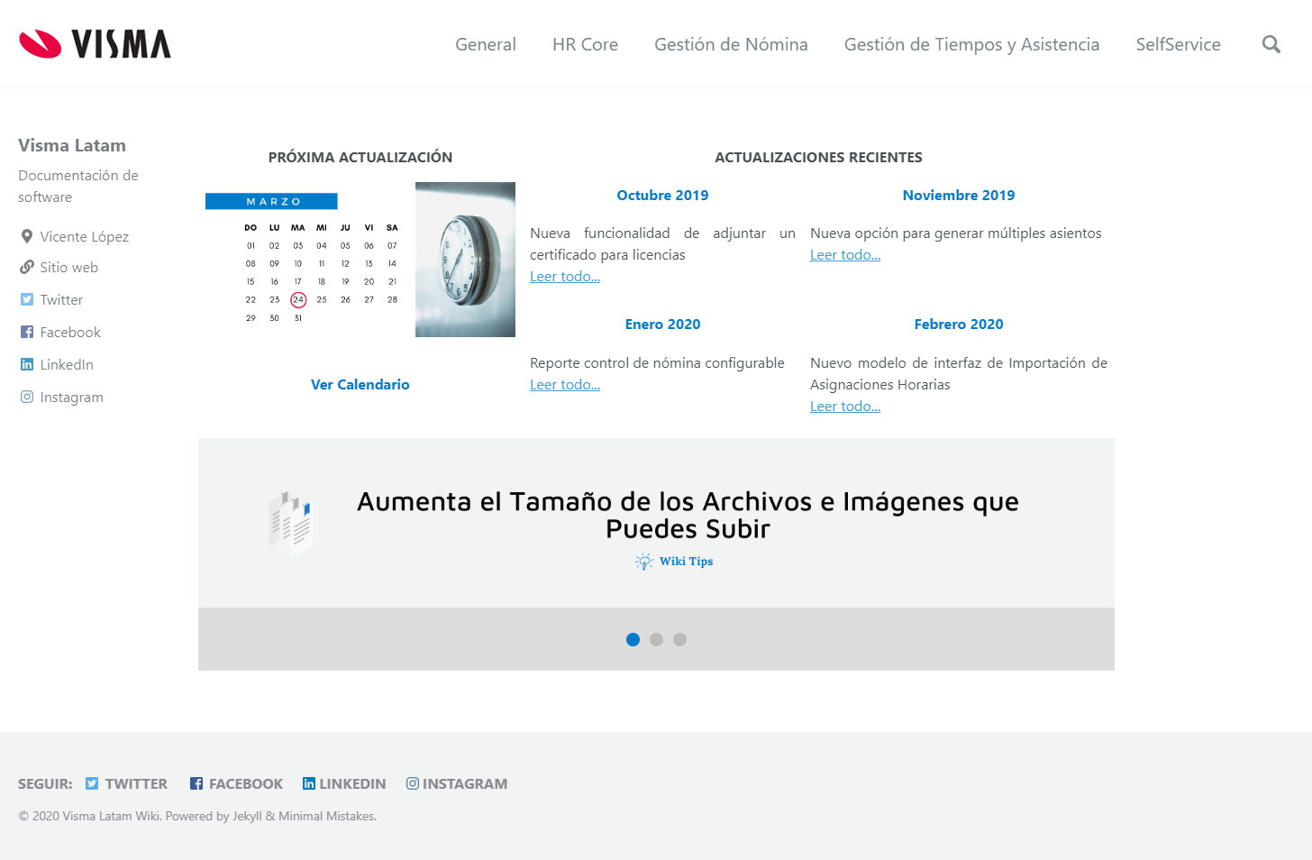Click Leer todo under Enero 2020
The width and height of the screenshot is (1312, 860).
(x=565, y=385)
